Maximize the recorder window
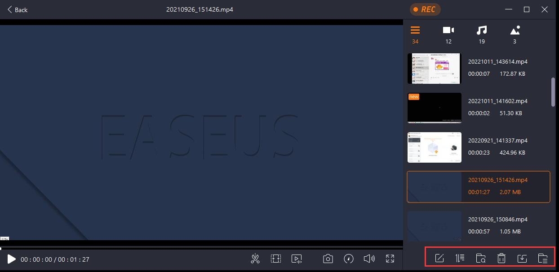Image resolution: width=559 pixels, height=272 pixels. point(527,9)
